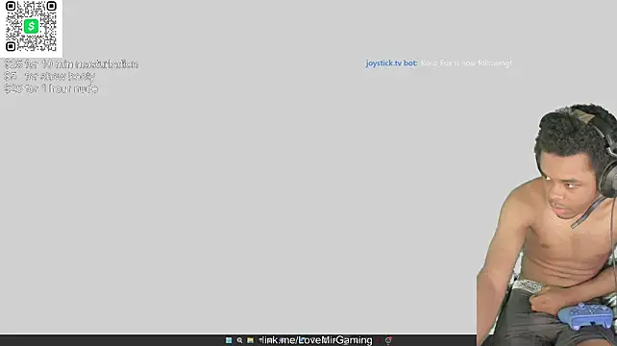Open File Explorer from the taskbar

click(x=250, y=340)
